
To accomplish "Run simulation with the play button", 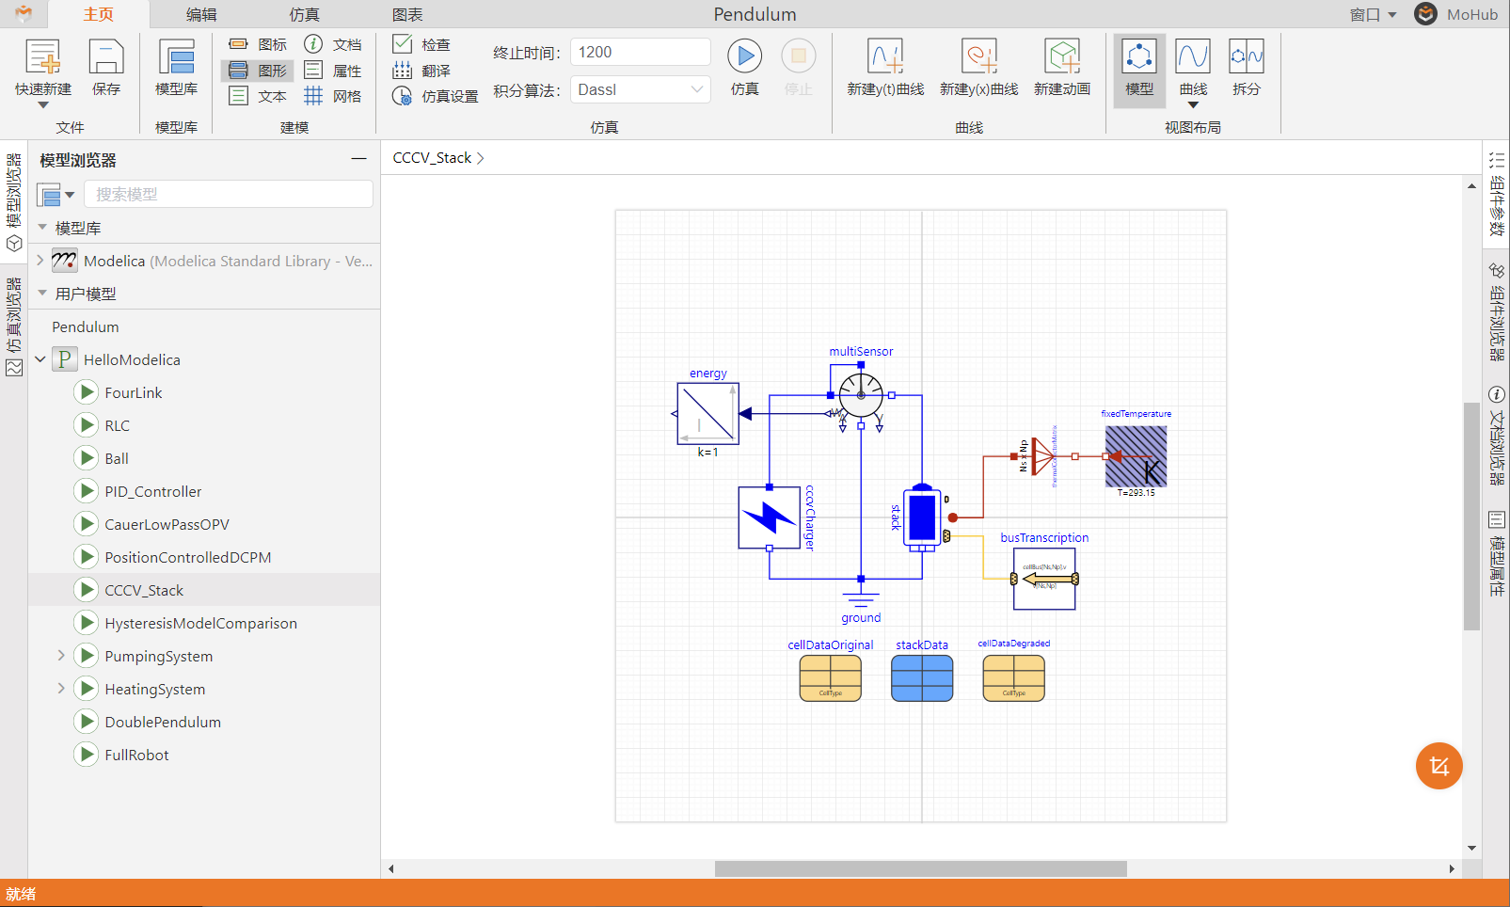I will (x=744, y=56).
